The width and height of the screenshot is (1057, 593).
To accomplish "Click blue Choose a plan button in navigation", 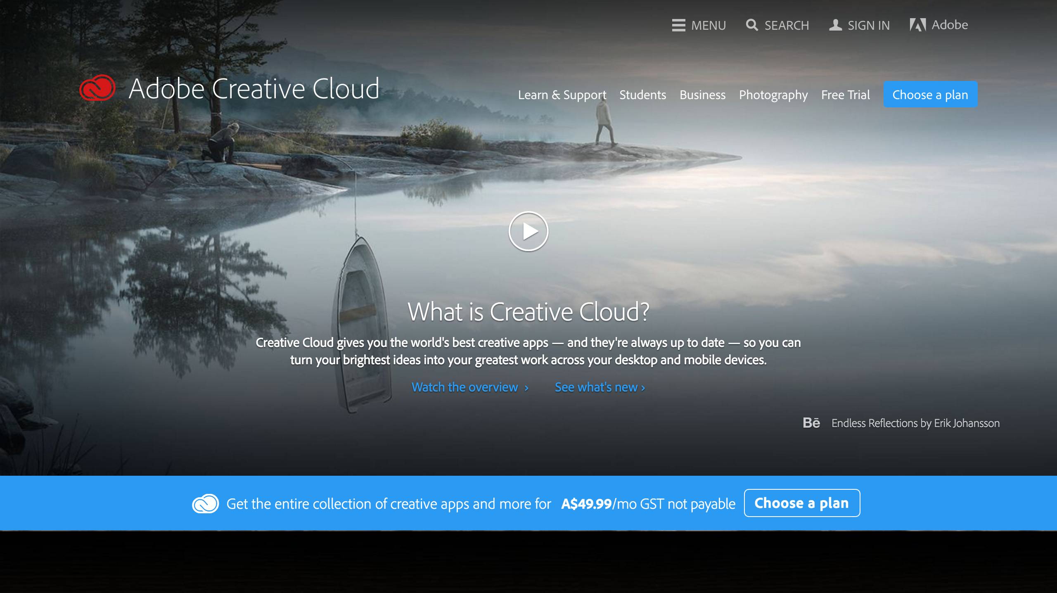I will click(930, 95).
